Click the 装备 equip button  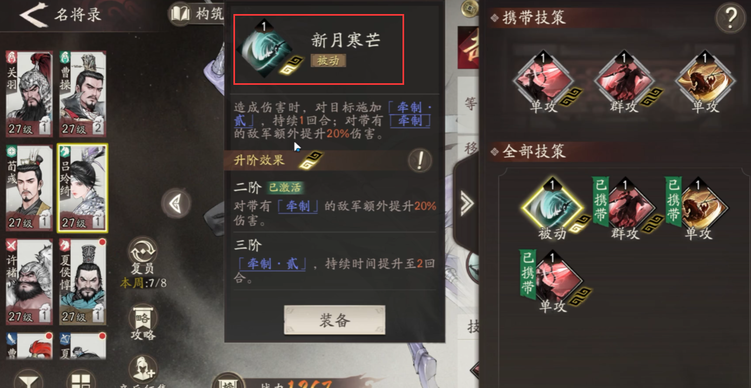click(334, 320)
